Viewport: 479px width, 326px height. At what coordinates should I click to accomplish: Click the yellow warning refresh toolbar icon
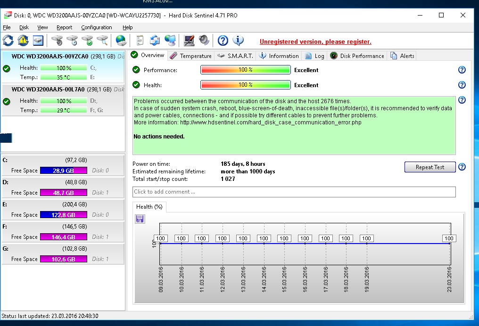[x=23, y=41]
